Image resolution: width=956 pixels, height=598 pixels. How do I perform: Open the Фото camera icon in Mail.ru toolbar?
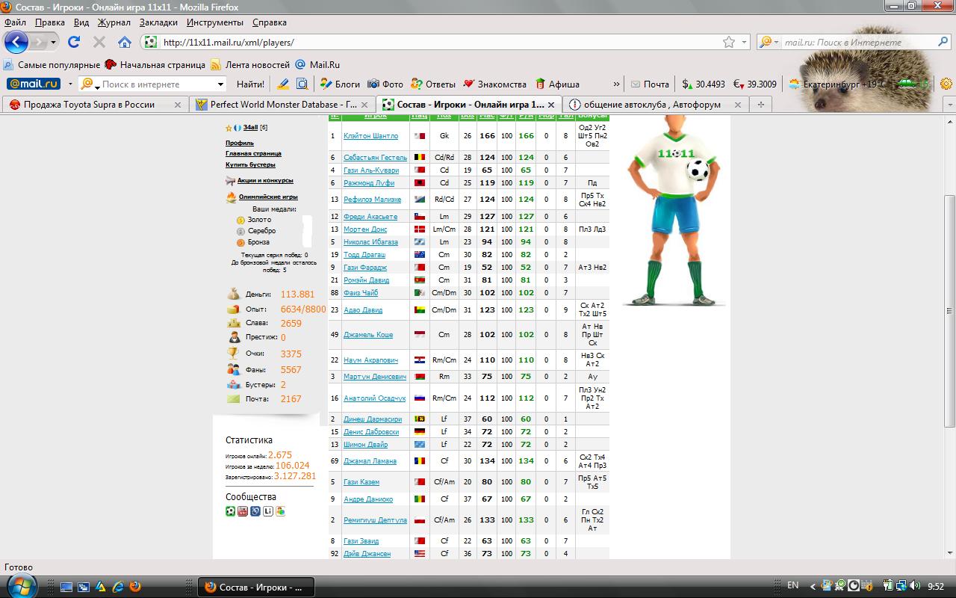[373, 84]
